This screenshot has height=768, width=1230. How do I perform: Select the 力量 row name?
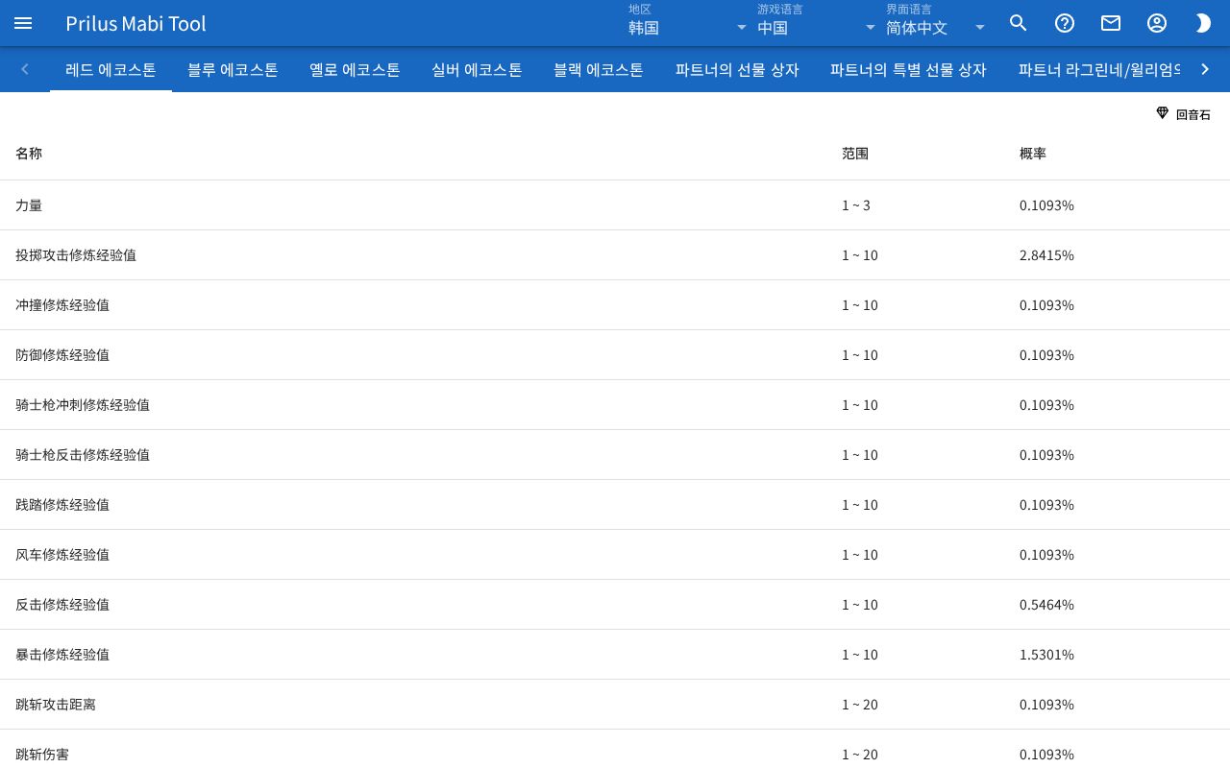pyautogui.click(x=29, y=205)
